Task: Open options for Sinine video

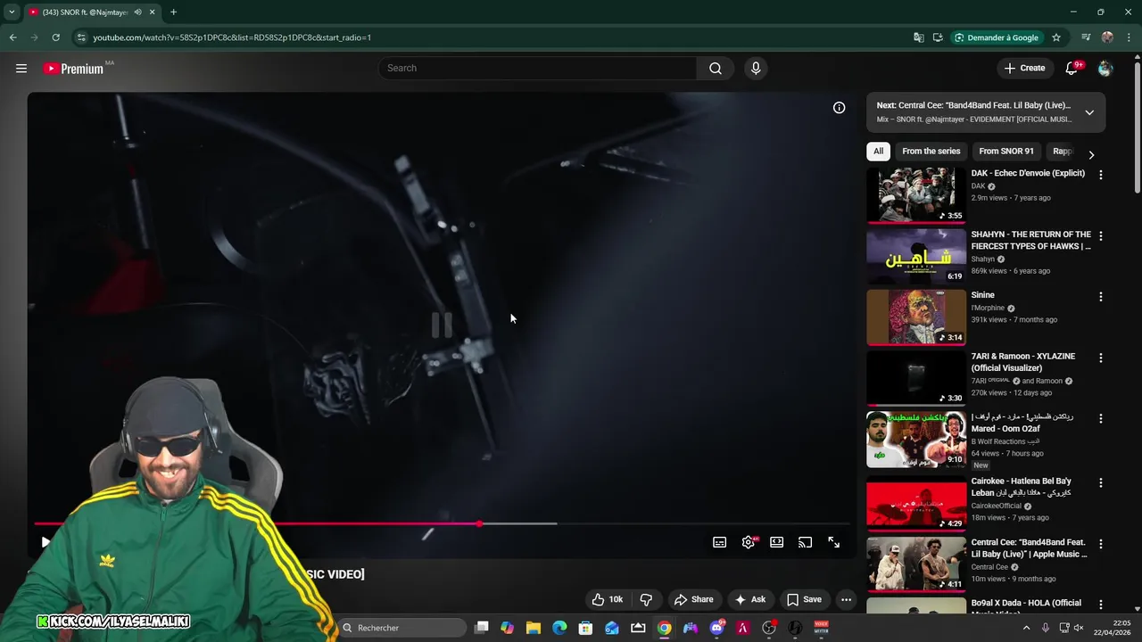Action: point(1100,297)
